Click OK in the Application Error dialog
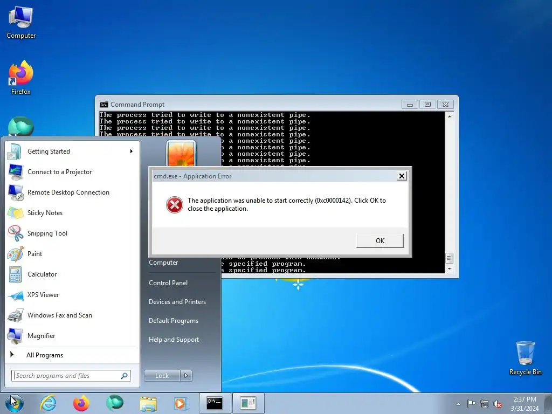The width and height of the screenshot is (552, 414). click(380, 241)
